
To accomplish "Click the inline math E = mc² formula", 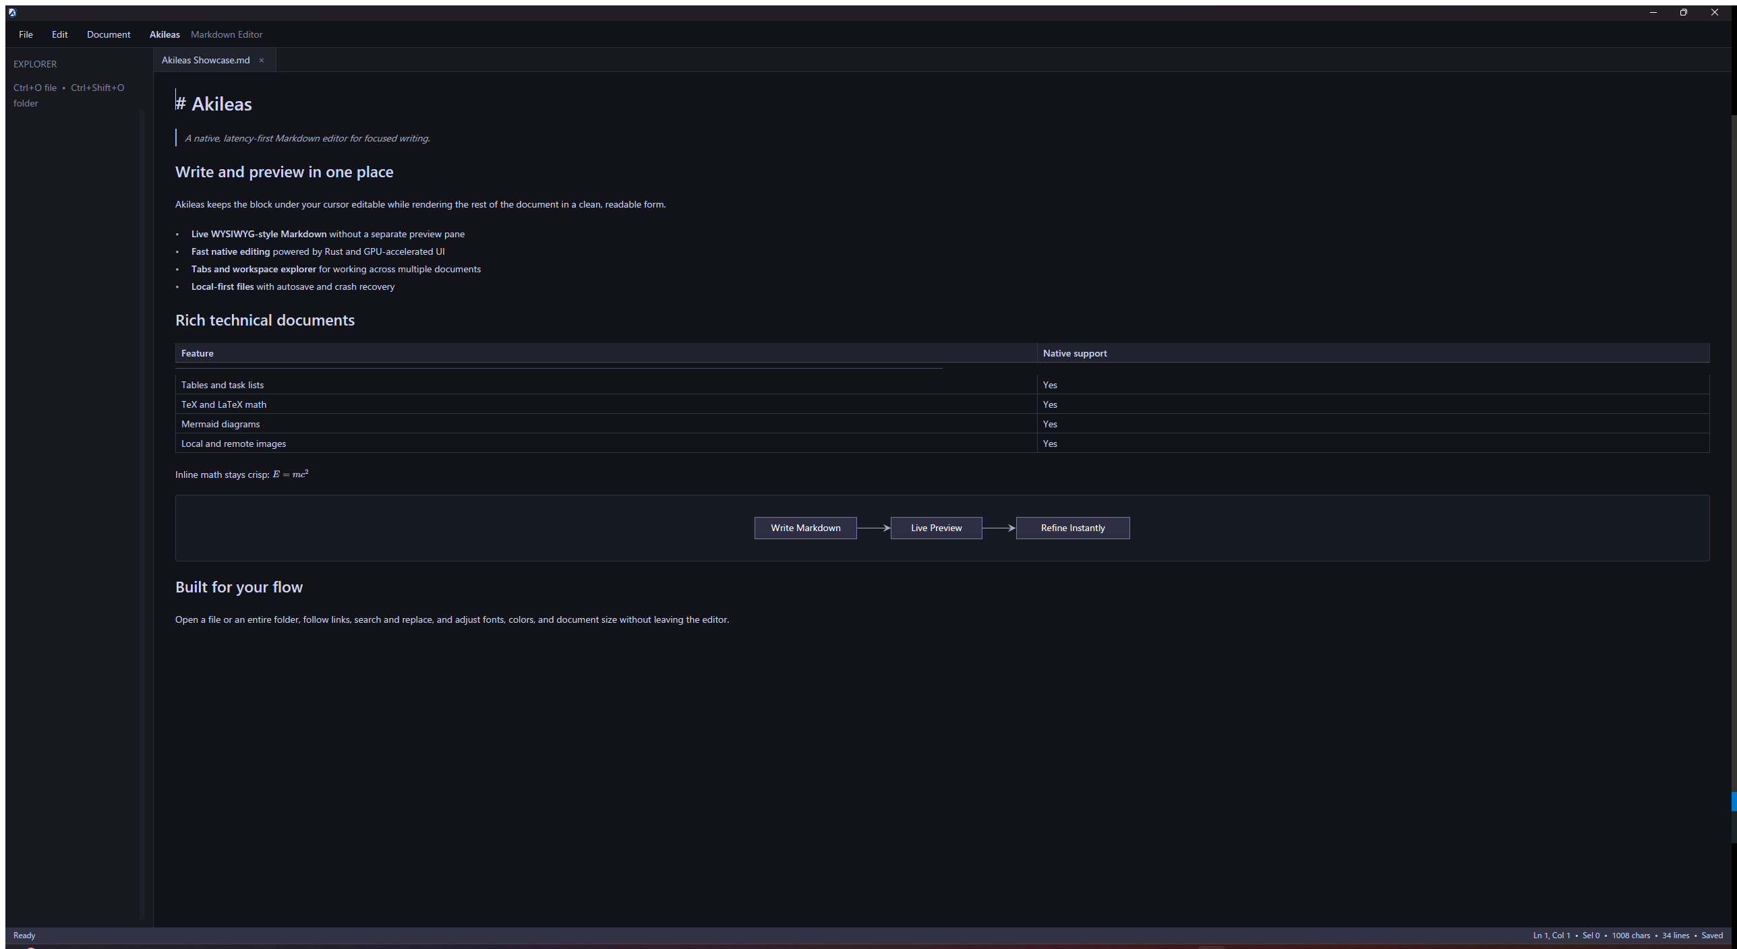I will 291,474.
